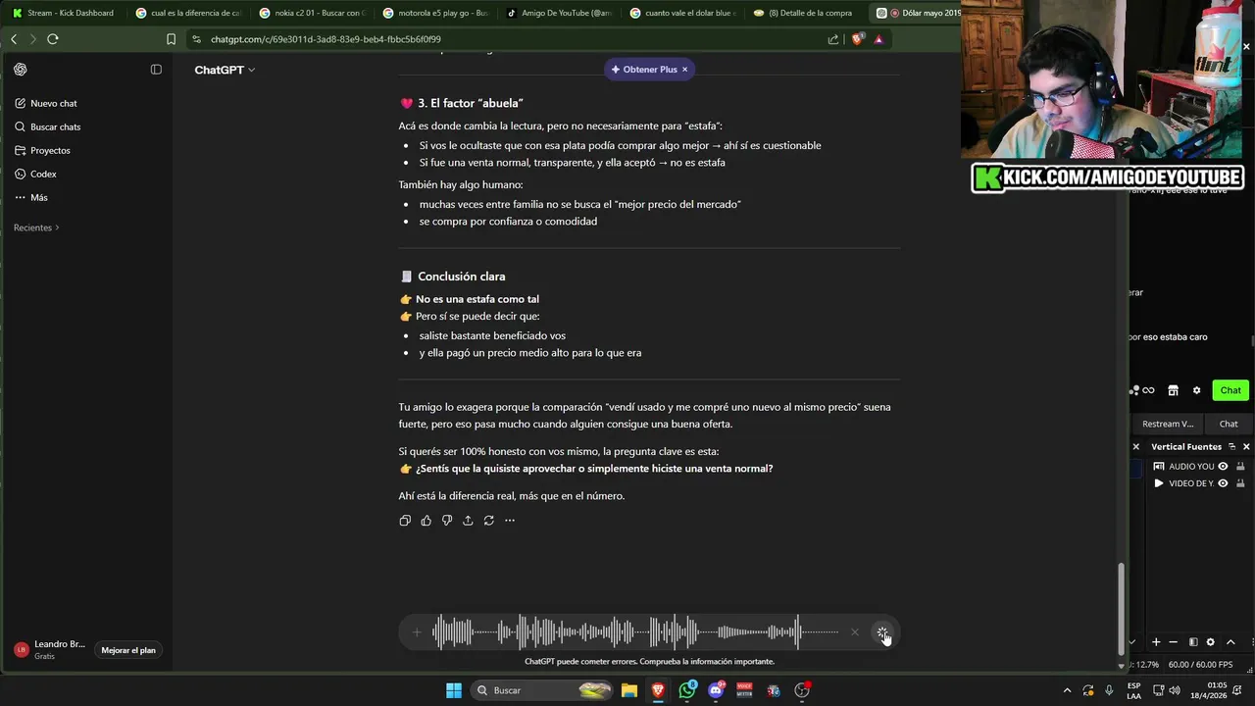Click the green Chat button in streaming app

pos(1230,390)
